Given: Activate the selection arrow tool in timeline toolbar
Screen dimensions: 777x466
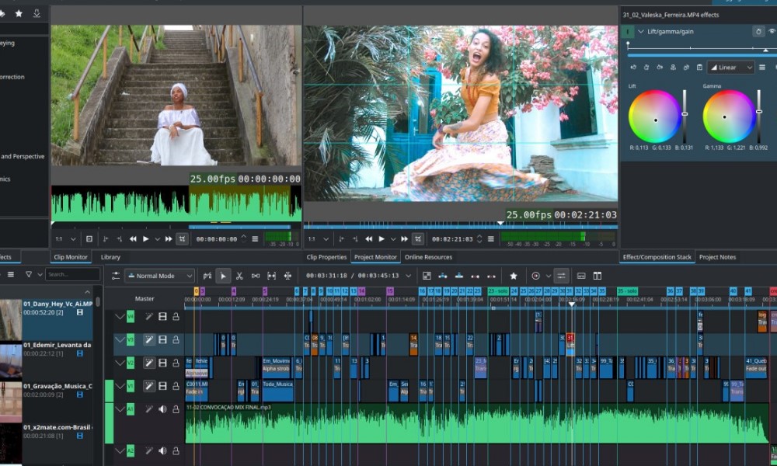Looking at the screenshot, I should pyautogui.click(x=223, y=276).
